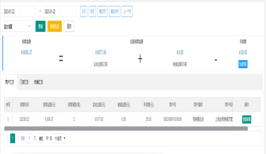Click the empty end time input box
Viewport: 266px width, 154px height.
pos(69,12)
